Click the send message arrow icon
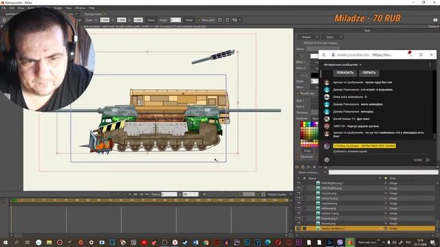 click(x=428, y=160)
